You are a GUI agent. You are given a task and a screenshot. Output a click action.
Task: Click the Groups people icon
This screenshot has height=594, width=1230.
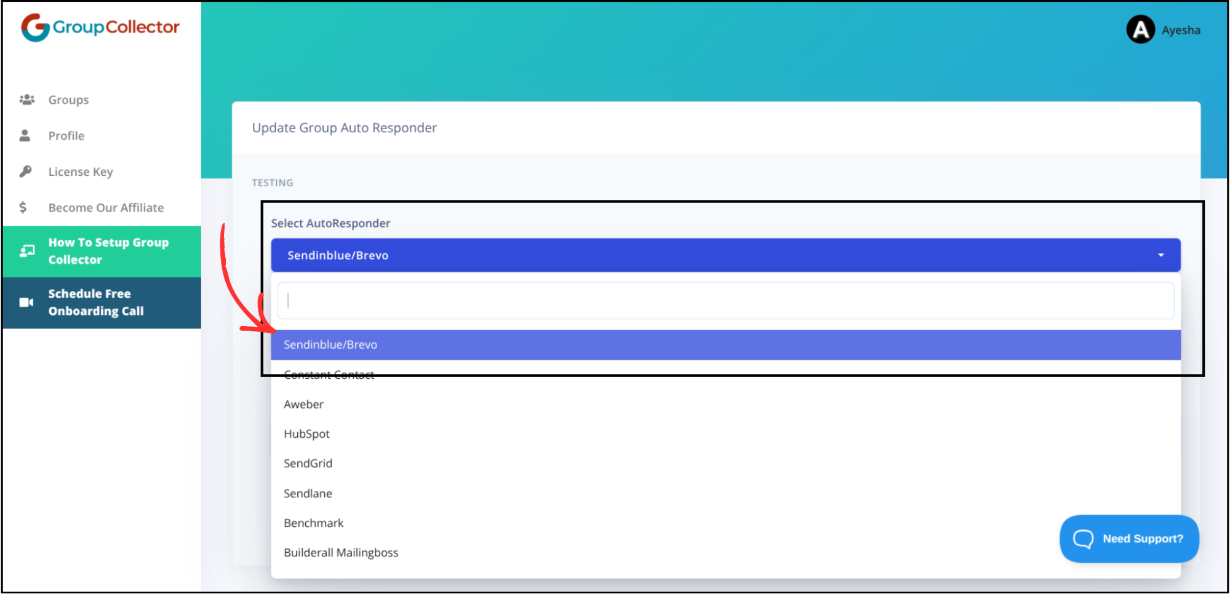point(27,99)
